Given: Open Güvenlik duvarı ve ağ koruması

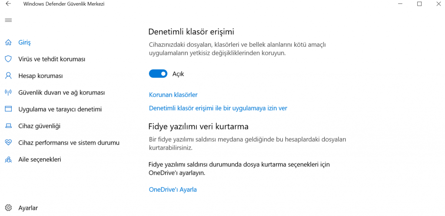Looking at the screenshot, I should tap(61, 92).
